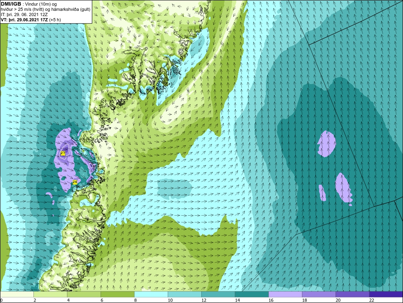The width and height of the screenshot is (403, 303).
Task: Click the legend scale value 18
Action: coord(304,301)
